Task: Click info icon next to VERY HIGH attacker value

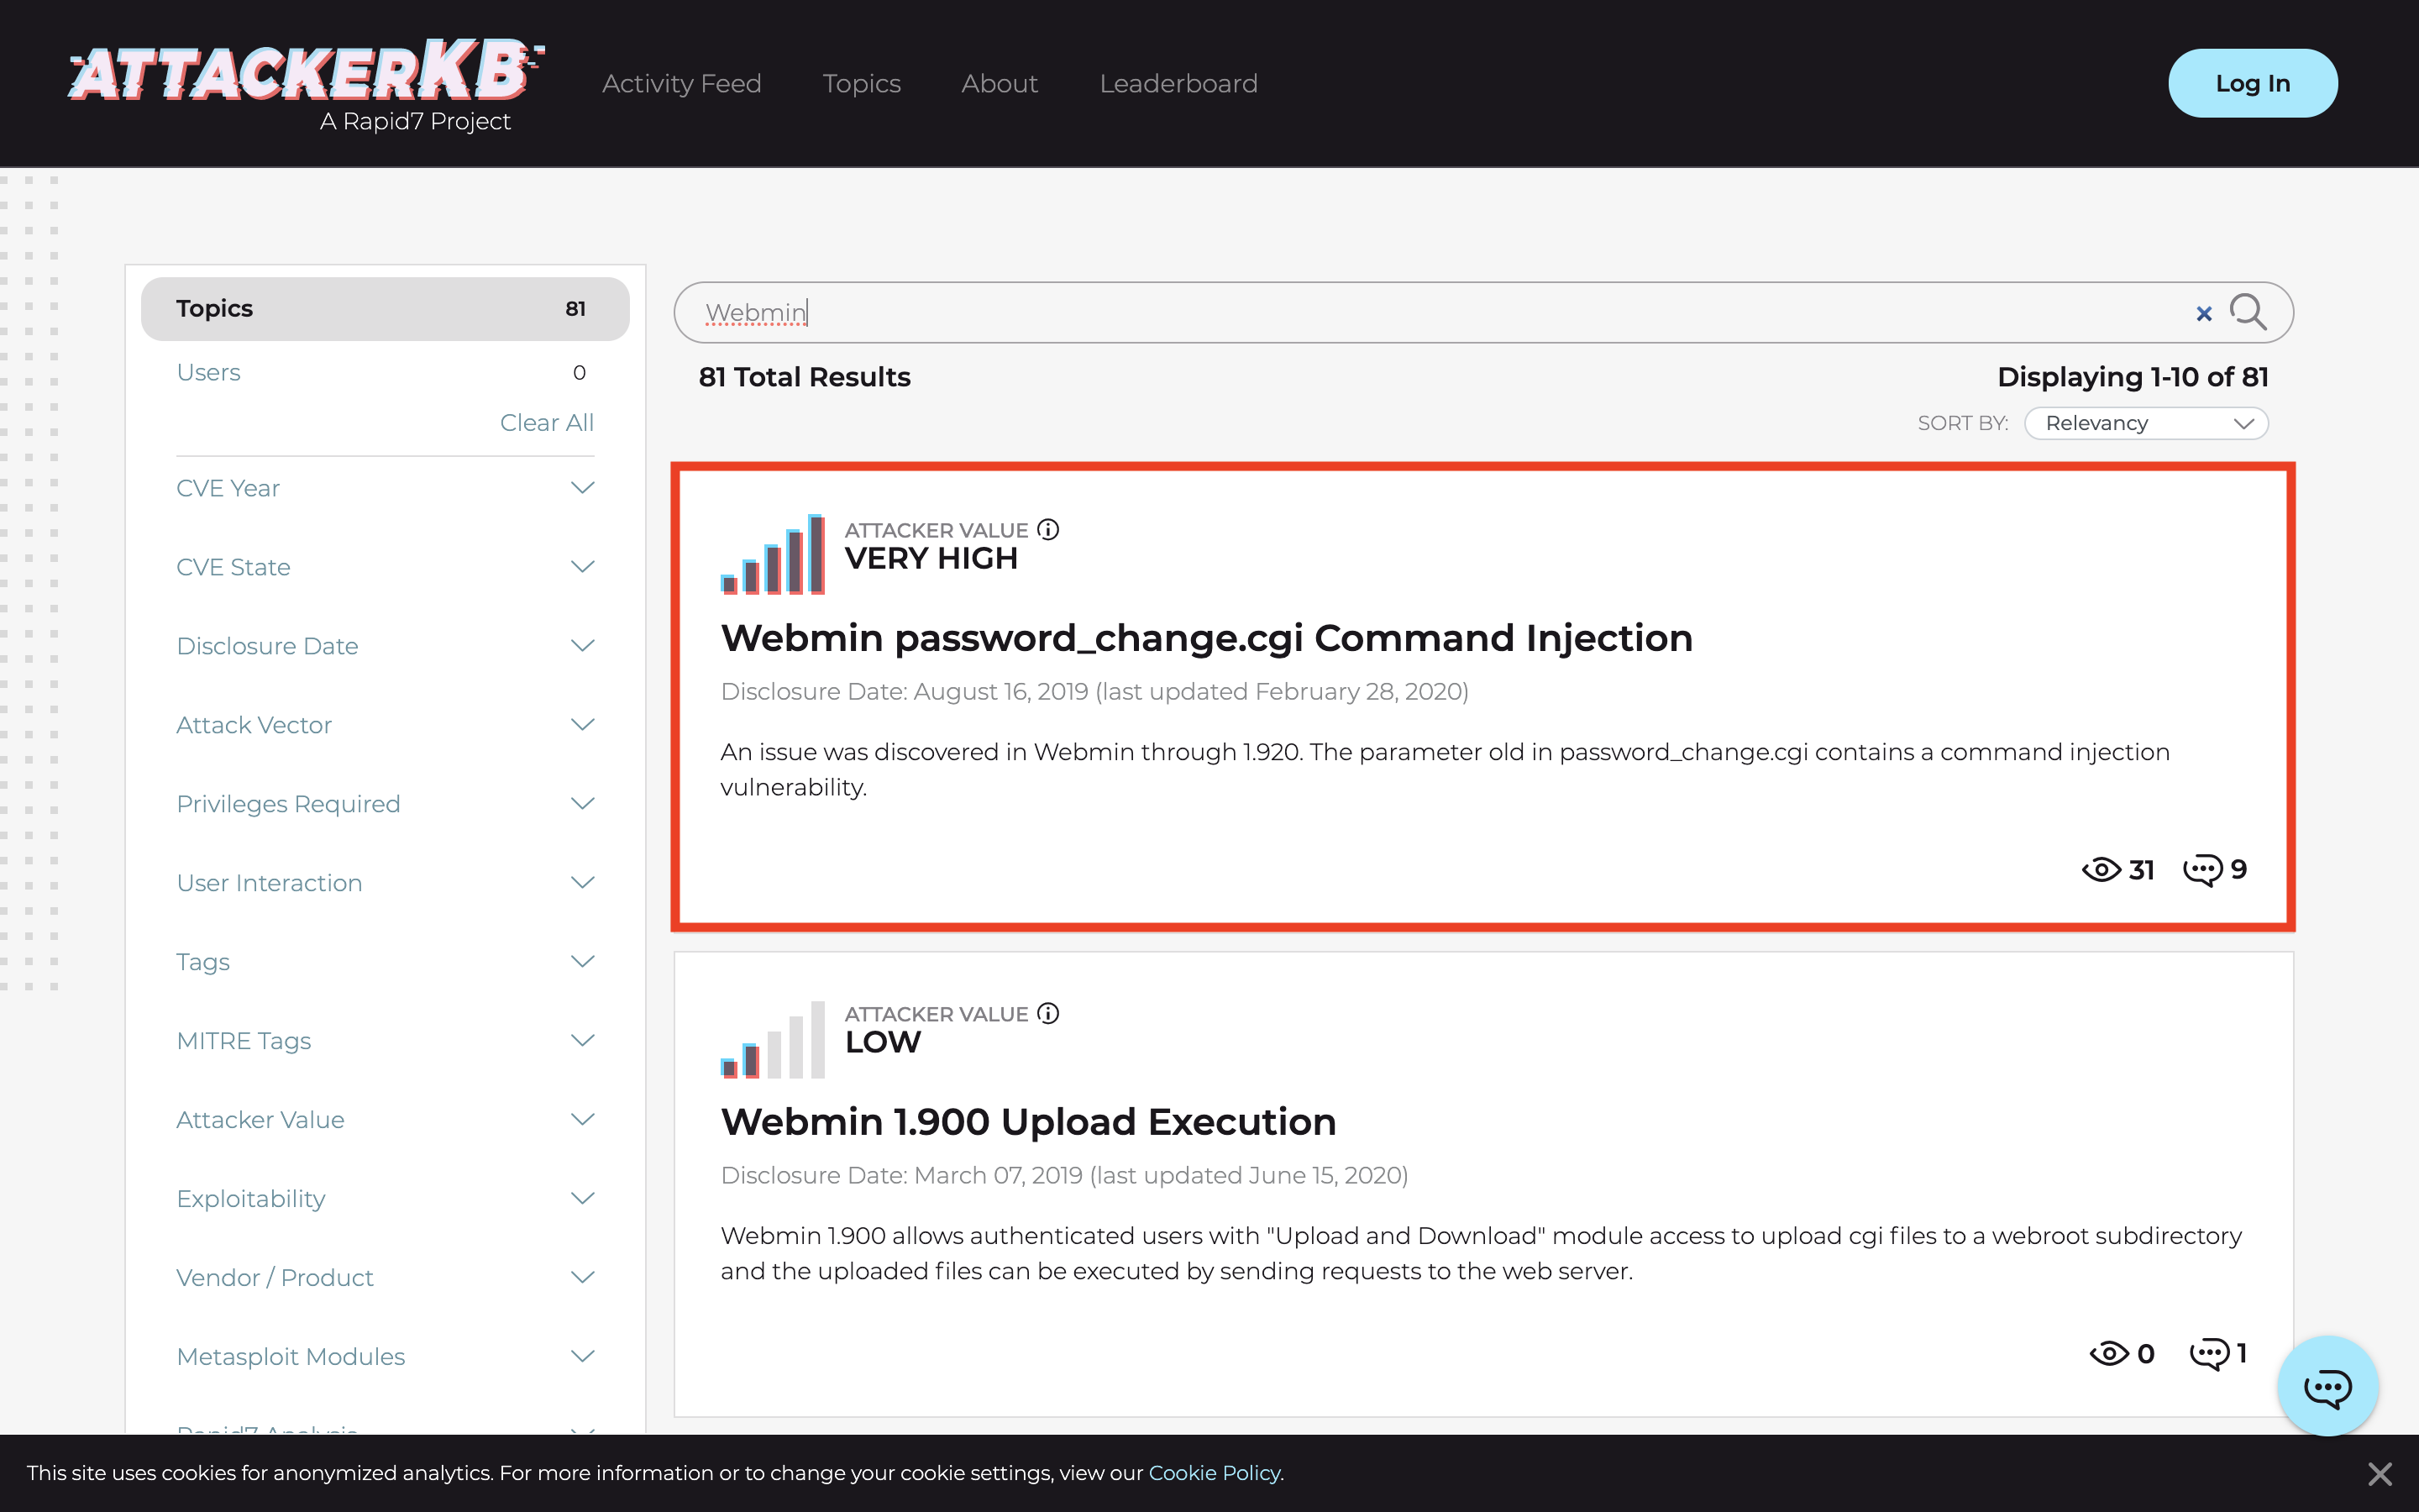Action: click(1047, 529)
